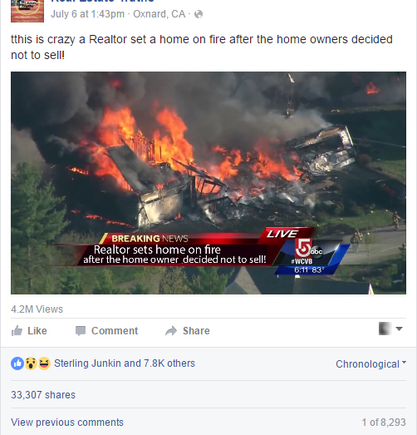Click the Wow reaction emoji
Screen dimensions: 417x435
(31, 363)
